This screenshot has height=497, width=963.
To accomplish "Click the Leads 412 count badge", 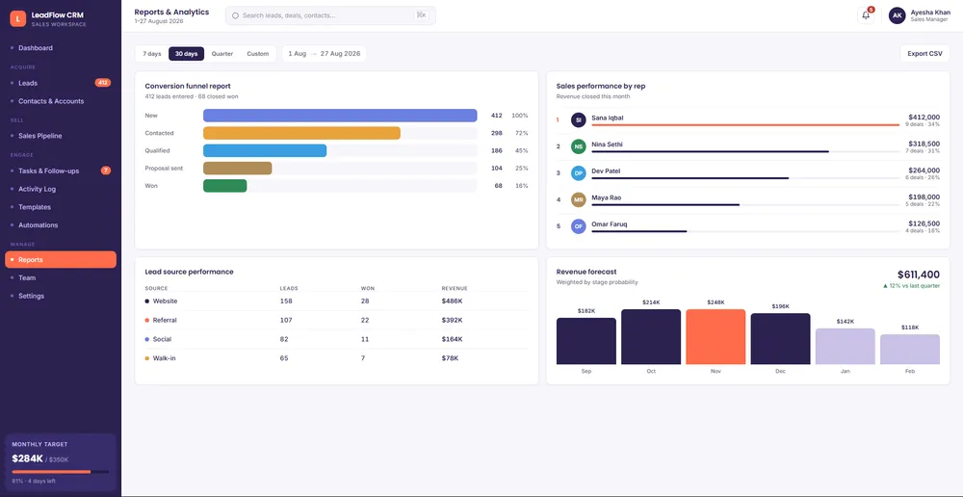I will 103,83.
